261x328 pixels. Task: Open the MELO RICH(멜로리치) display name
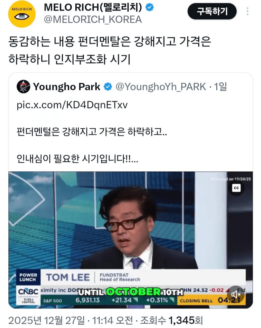coord(93,8)
